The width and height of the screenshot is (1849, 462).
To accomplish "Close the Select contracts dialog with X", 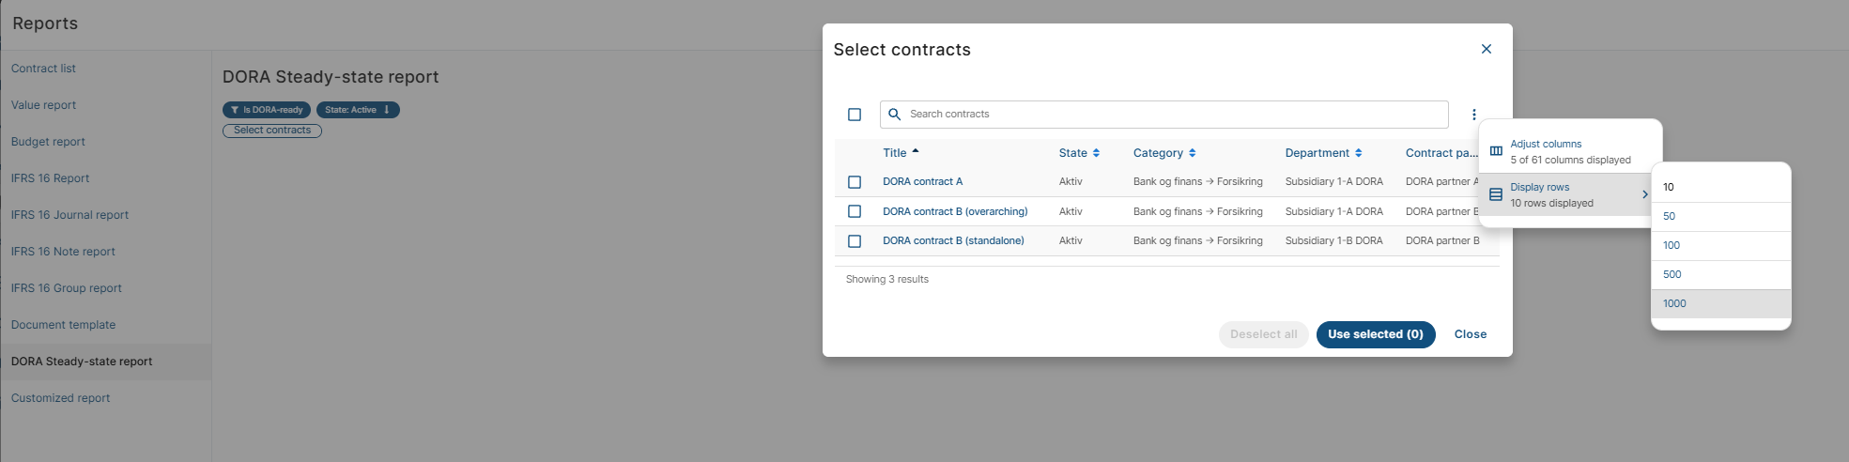I will tap(1486, 49).
